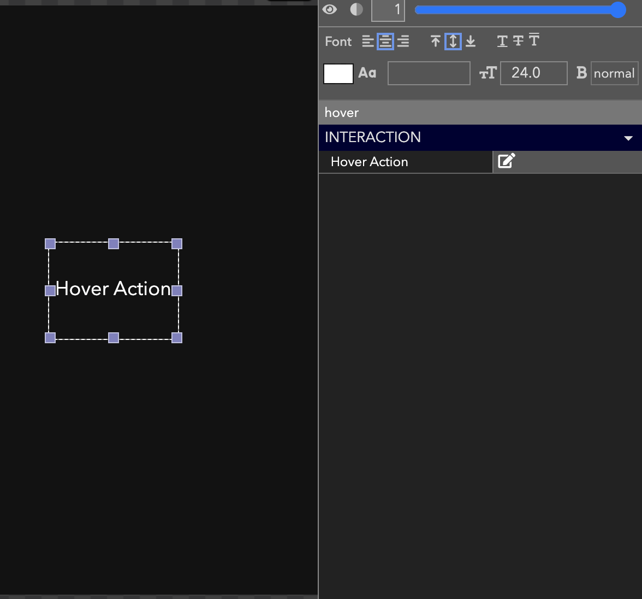Image resolution: width=642 pixels, height=599 pixels.
Task: Click the half-circle opacity icon
Action: (x=356, y=9)
